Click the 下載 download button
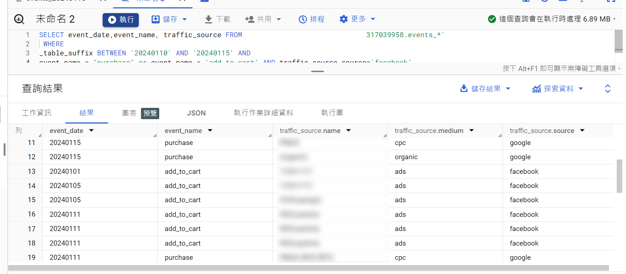The image size is (626, 274). [218, 19]
